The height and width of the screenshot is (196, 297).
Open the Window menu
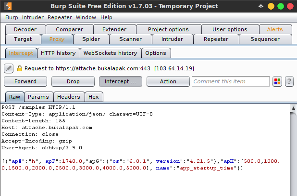(x=86, y=17)
